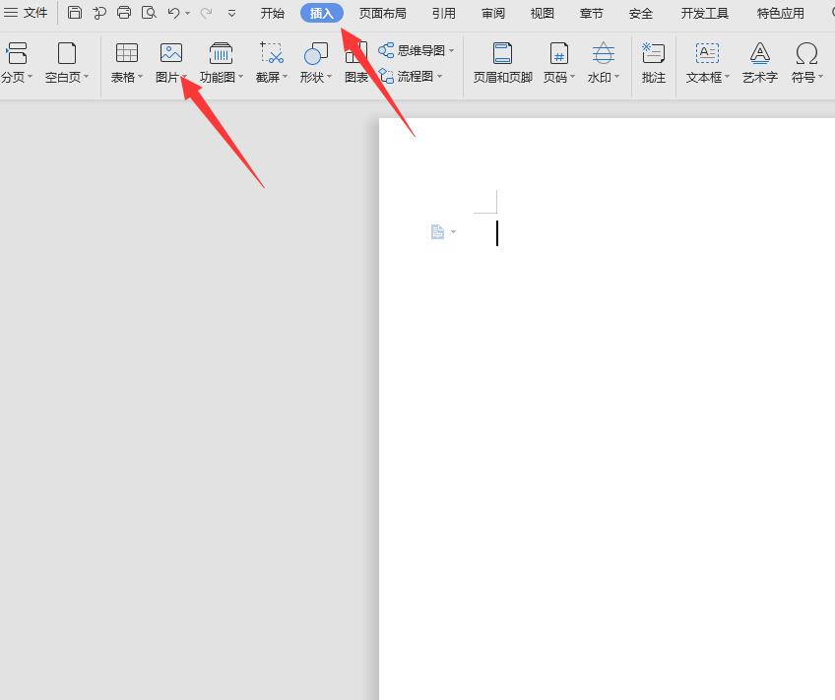
Task: Expand the 水印 dropdown arrow
Action: (616, 77)
